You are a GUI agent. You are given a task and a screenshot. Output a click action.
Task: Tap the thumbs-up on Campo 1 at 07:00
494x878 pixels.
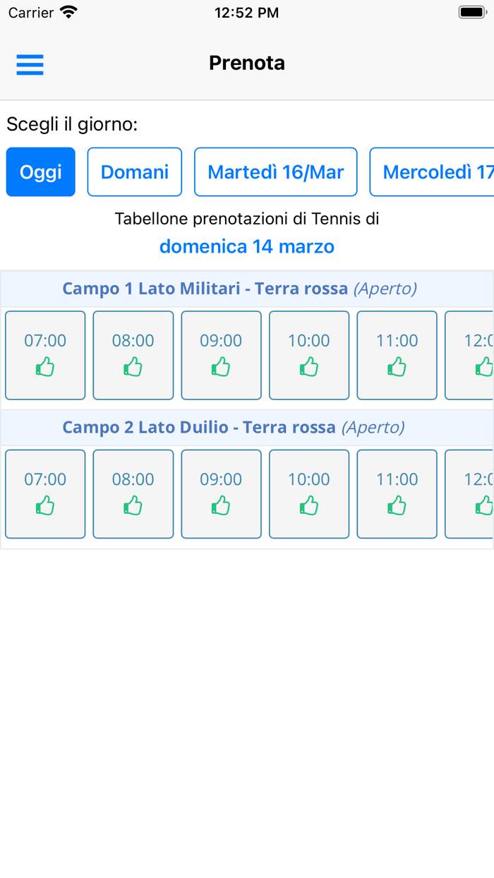(x=45, y=367)
